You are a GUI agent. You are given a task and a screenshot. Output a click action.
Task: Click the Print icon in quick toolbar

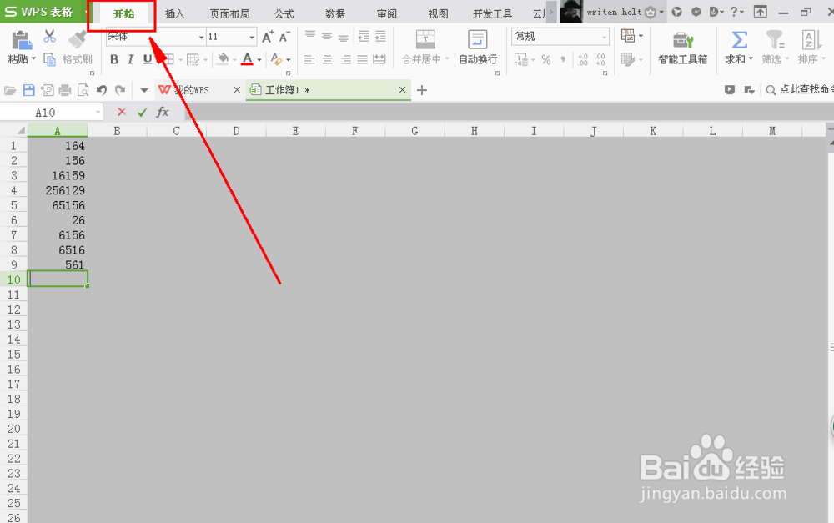(65, 90)
